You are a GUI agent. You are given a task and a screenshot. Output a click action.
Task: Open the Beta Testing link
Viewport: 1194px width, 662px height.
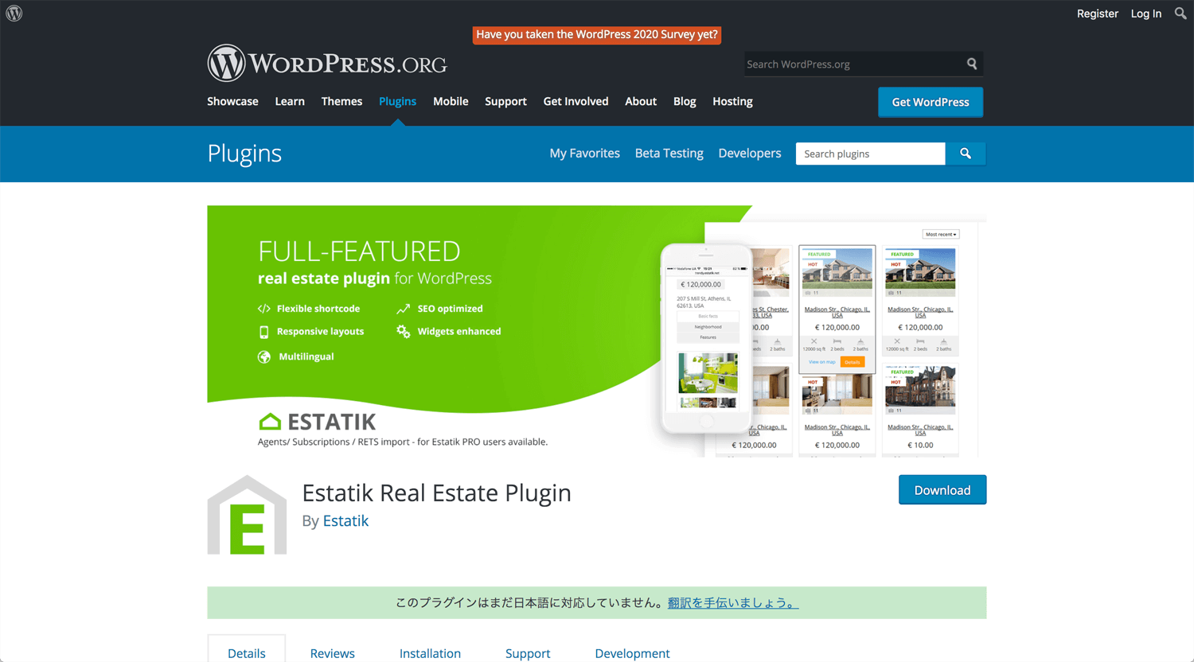(669, 154)
